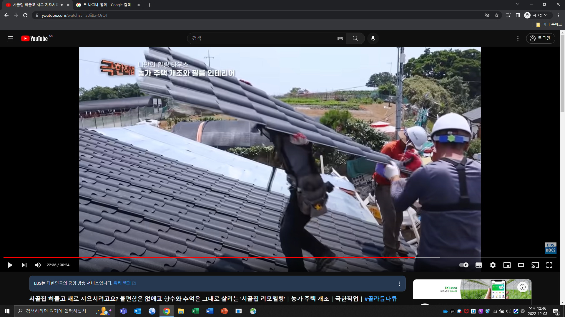View site information lock icon
The width and height of the screenshot is (565, 317).
37,15
